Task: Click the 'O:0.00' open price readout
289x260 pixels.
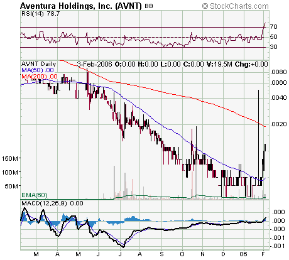Action: [x=125, y=64]
